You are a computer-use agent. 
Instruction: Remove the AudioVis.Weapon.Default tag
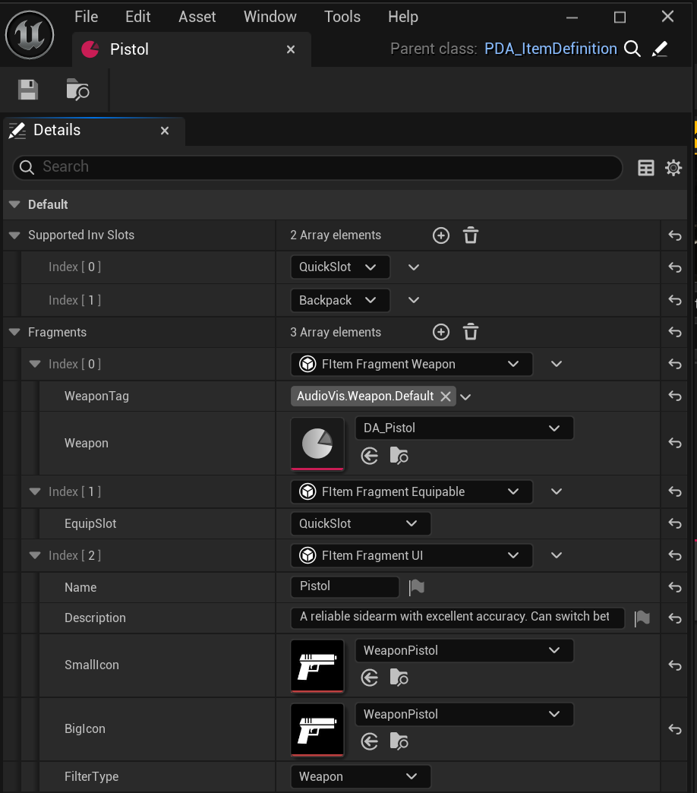click(x=446, y=396)
